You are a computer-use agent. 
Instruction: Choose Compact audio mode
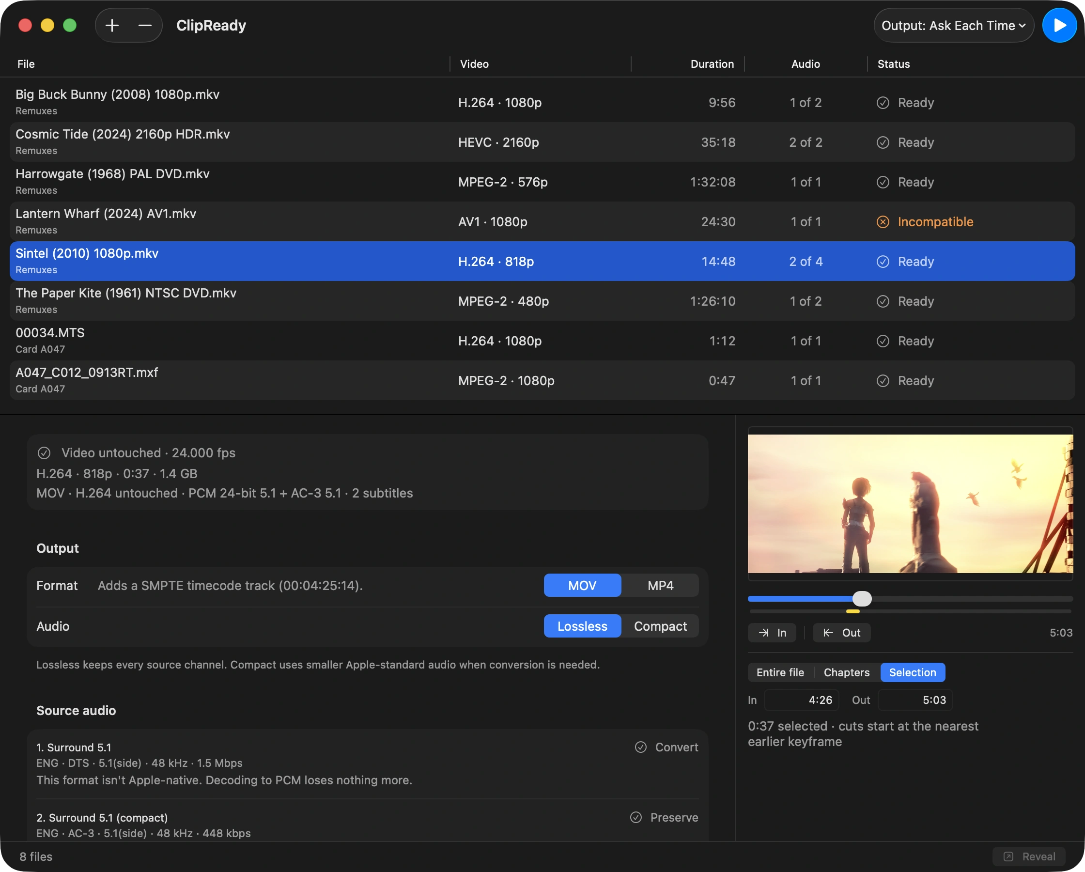[660, 626]
